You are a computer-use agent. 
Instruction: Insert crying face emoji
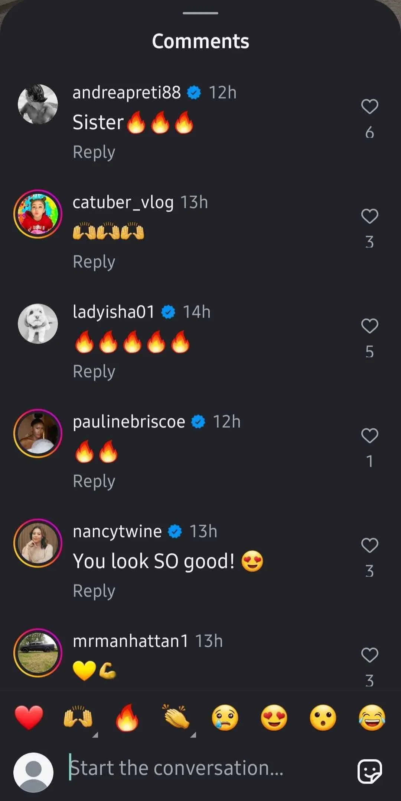click(x=225, y=718)
